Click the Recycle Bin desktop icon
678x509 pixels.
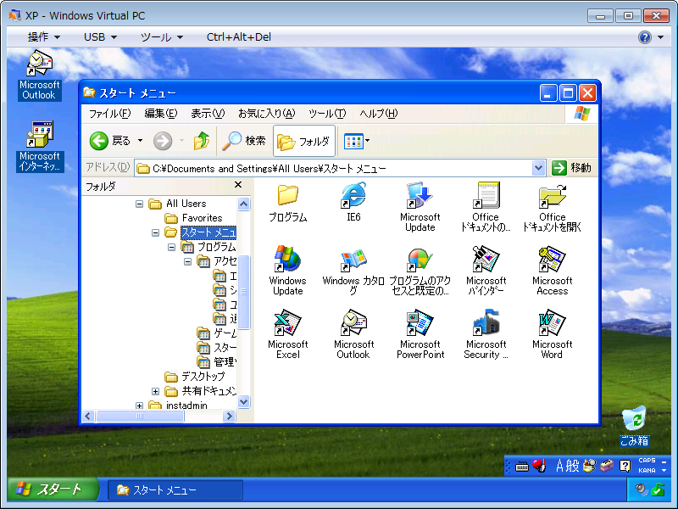click(x=634, y=421)
